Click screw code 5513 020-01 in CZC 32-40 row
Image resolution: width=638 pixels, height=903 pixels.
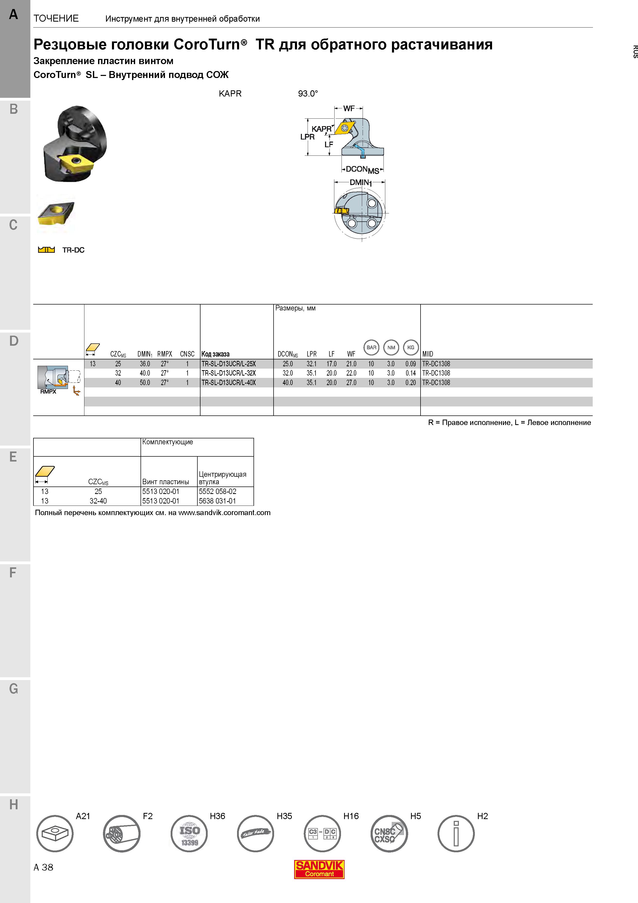pyautogui.click(x=161, y=501)
